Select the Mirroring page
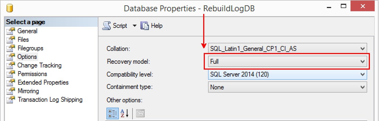 [x=28, y=91]
